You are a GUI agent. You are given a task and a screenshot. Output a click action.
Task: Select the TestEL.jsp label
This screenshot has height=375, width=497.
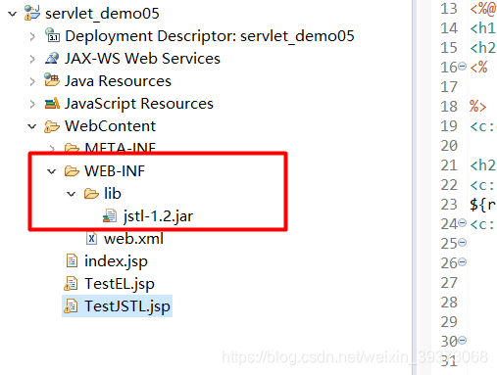[120, 284]
